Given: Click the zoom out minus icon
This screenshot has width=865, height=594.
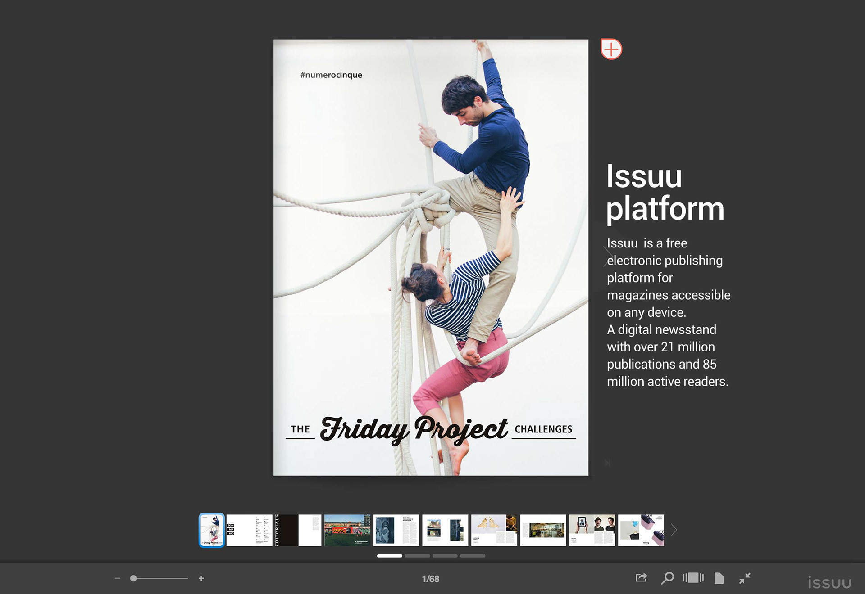Looking at the screenshot, I should pyautogui.click(x=118, y=578).
